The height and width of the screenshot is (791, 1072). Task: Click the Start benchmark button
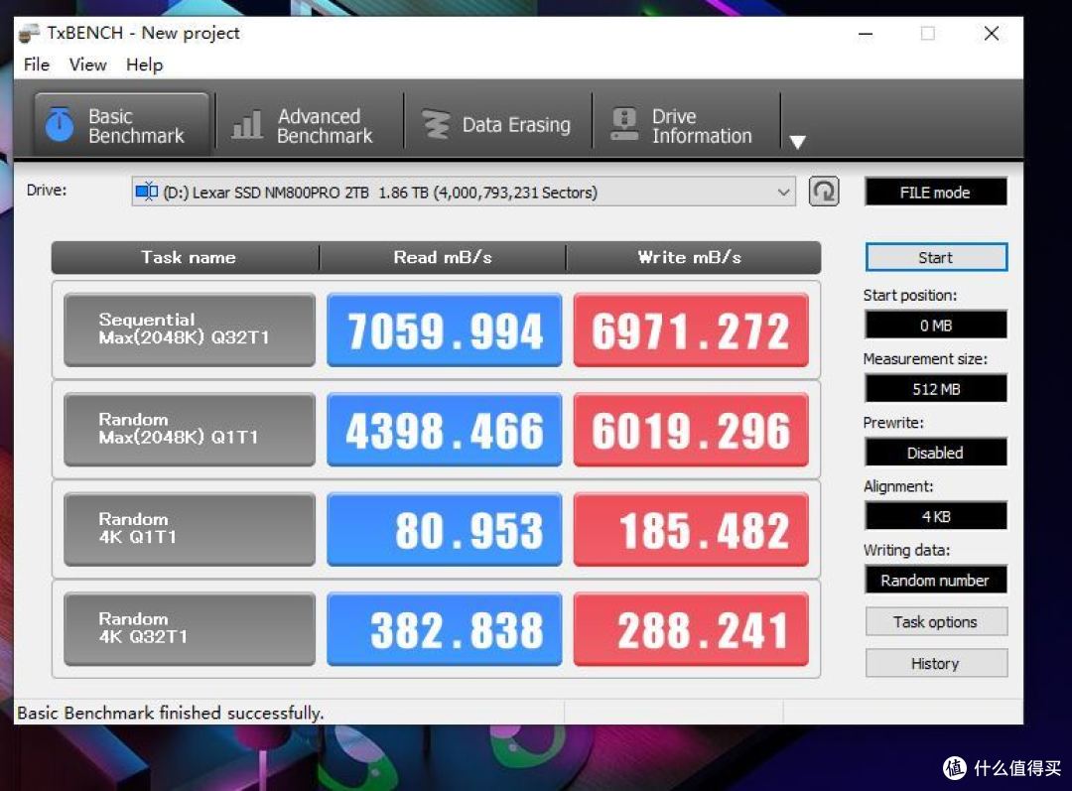pos(936,258)
